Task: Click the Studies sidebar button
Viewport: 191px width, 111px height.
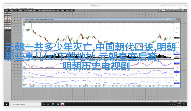Action: (x=8, y=26)
